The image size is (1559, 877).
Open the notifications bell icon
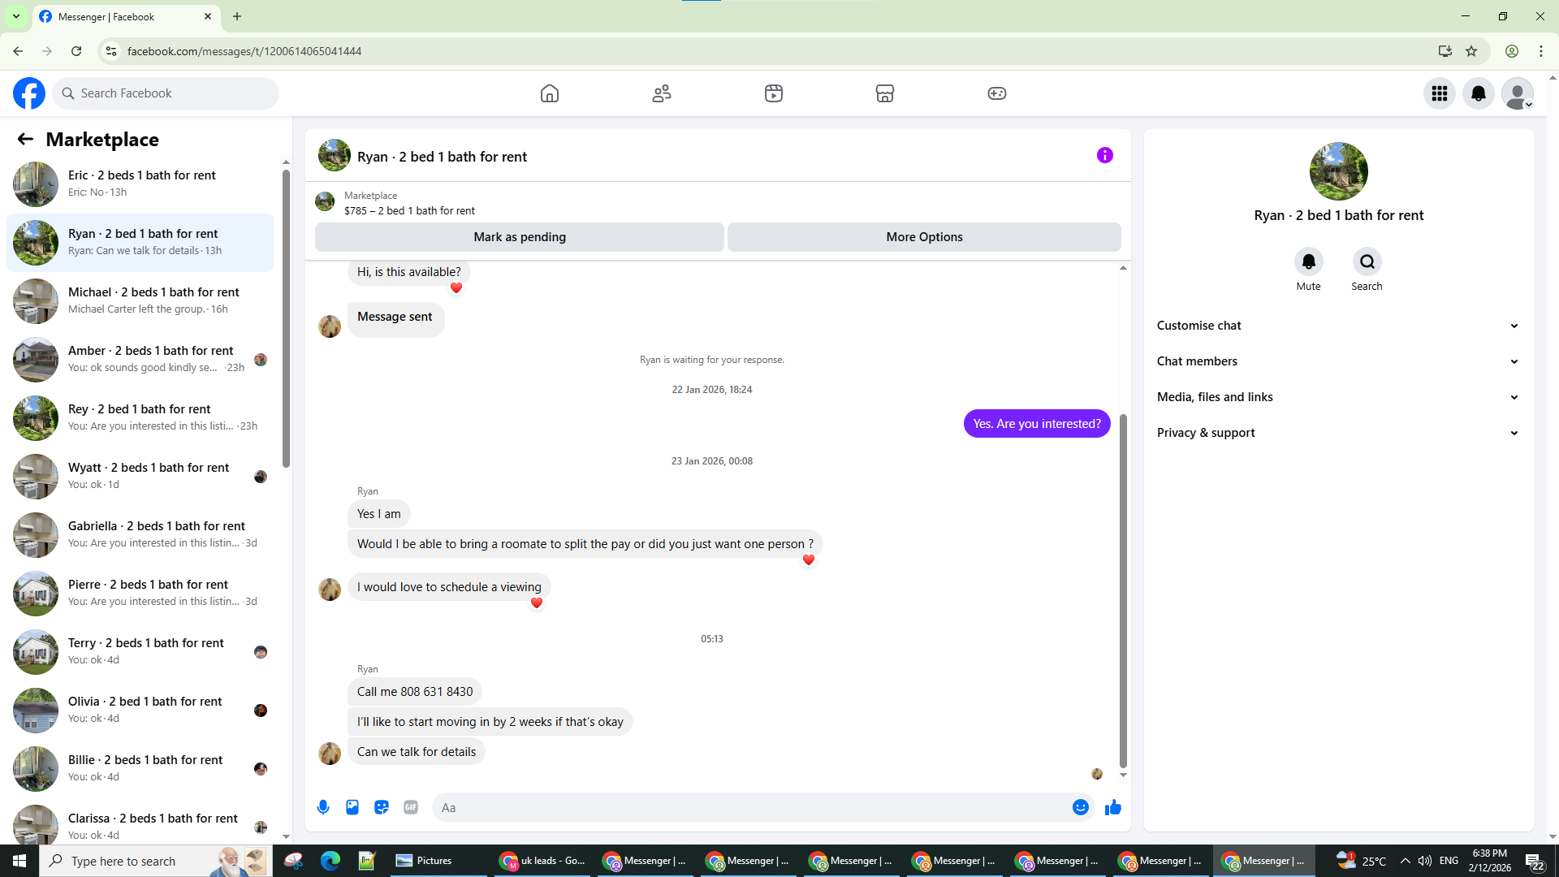tap(1479, 93)
